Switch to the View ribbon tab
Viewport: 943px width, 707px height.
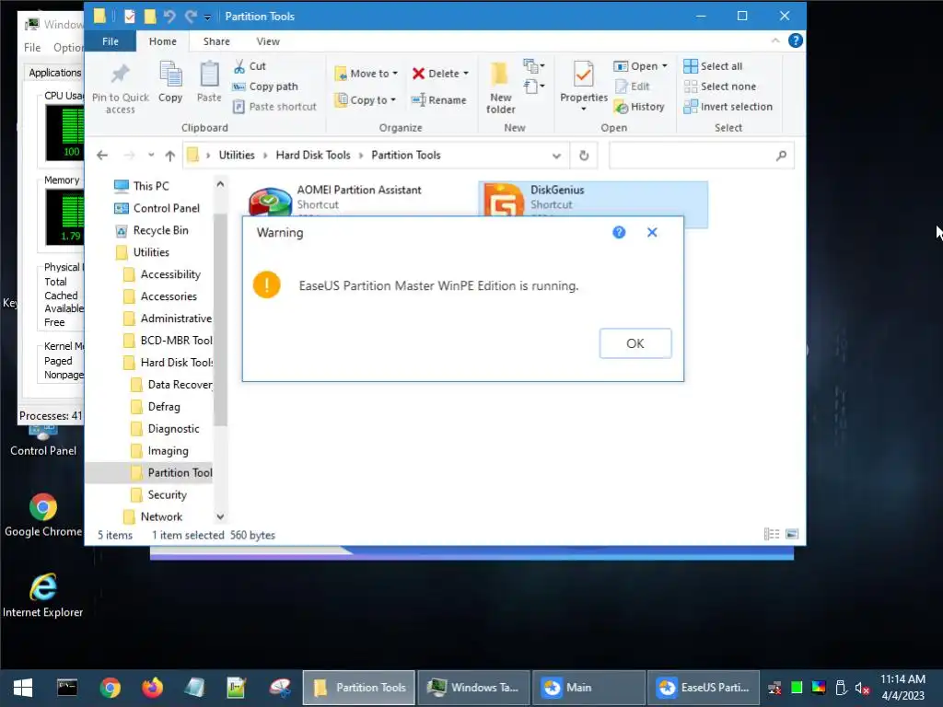(268, 41)
